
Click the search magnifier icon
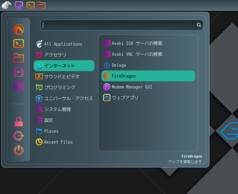coord(199,25)
